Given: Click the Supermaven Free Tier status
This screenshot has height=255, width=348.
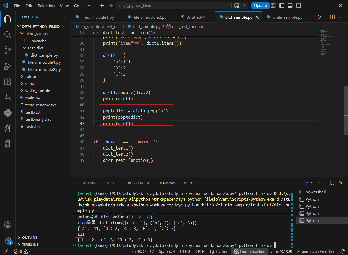Looking at the screenshot, I should click(316, 251).
